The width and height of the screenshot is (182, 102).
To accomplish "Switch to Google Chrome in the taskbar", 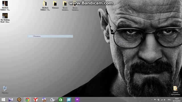I will point(28,99).
